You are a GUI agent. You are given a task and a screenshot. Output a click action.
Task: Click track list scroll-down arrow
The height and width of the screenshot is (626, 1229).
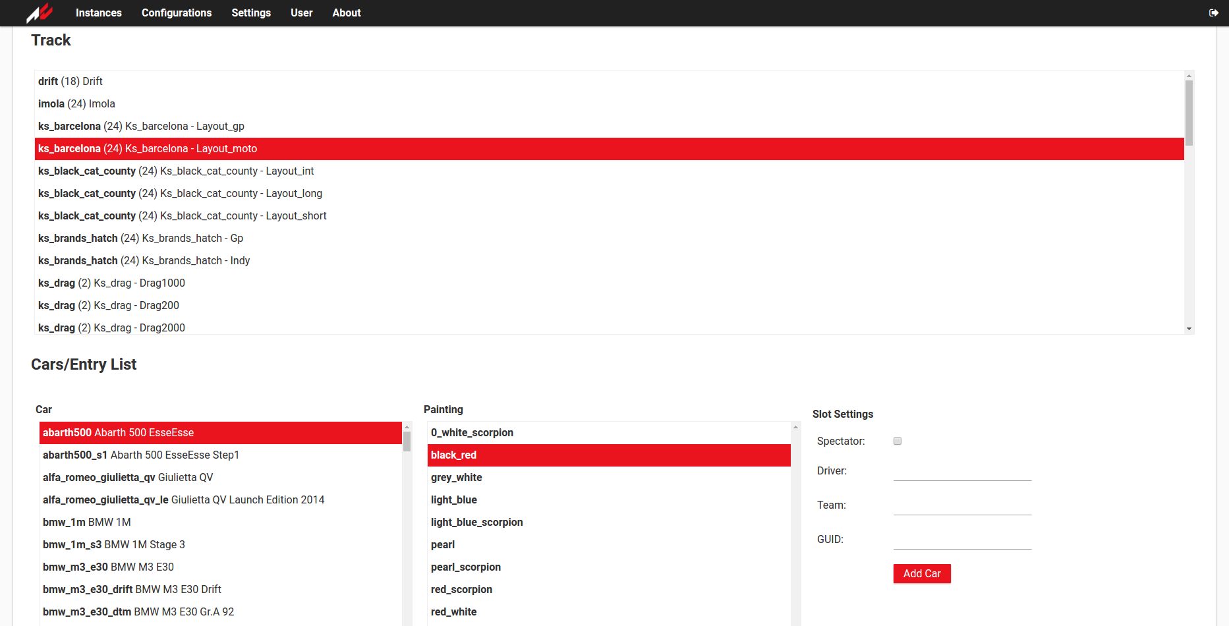point(1189,329)
